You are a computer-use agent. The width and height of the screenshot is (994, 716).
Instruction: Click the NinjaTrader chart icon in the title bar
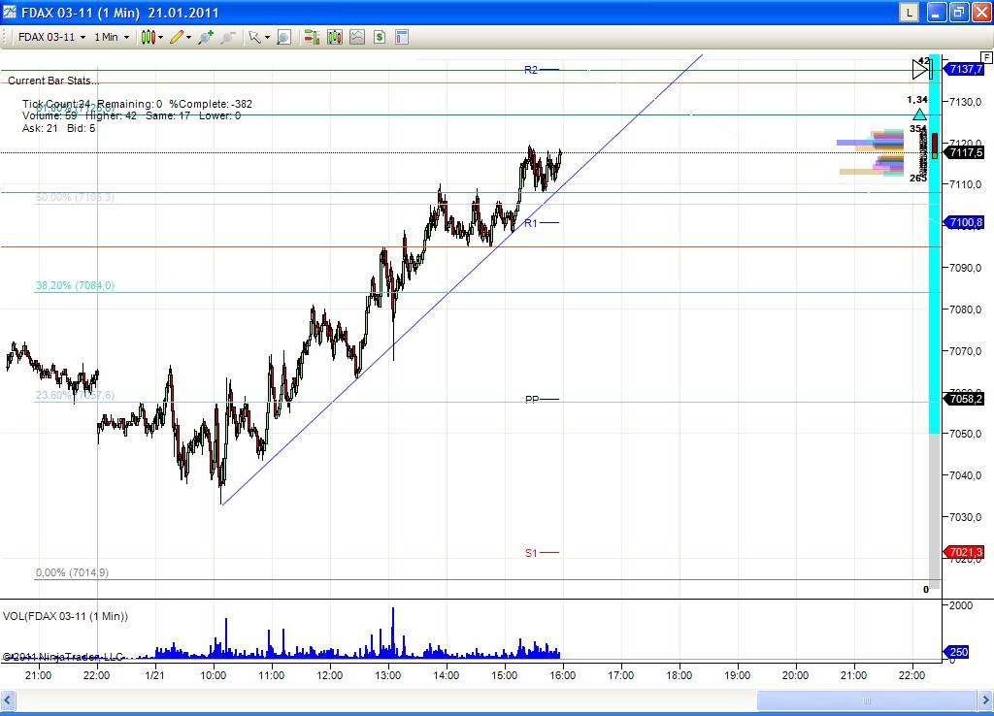[x=9, y=13]
